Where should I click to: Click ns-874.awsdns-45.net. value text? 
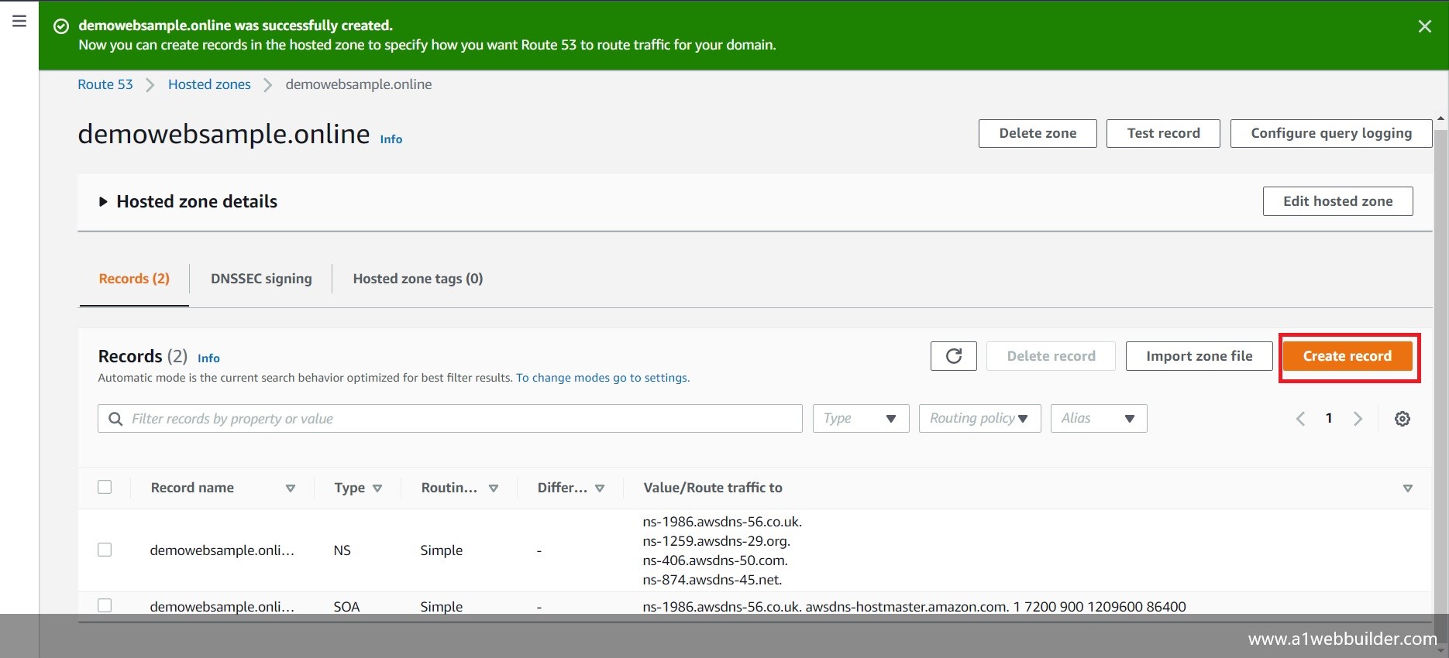pyautogui.click(x=712, y=580)
